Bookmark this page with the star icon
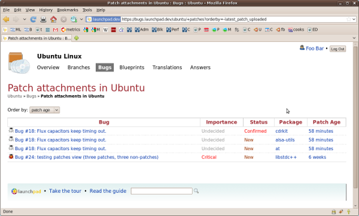Screen dimensions: 359x216 348,19
